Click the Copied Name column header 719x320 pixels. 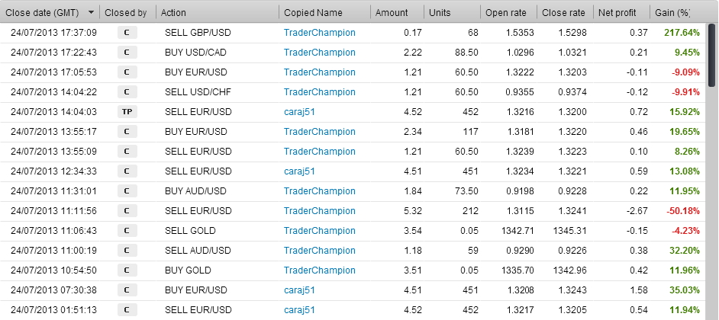point(312,13)
